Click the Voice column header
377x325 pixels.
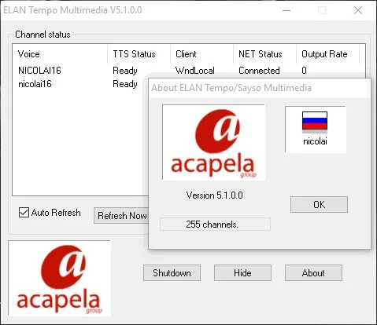pyautogui.click(x=61, y=54)
